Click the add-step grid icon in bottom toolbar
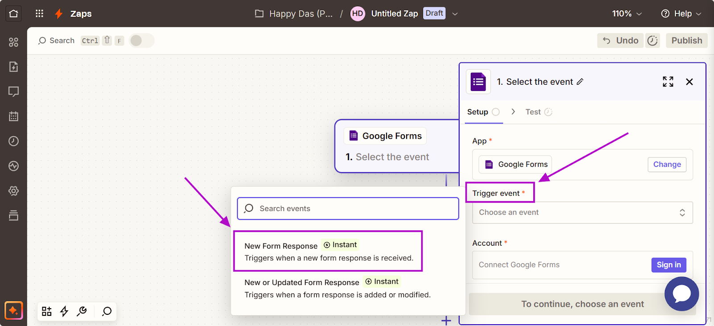Screen dimensions: 714x326 pyautogui.click(x=47, y=311)
